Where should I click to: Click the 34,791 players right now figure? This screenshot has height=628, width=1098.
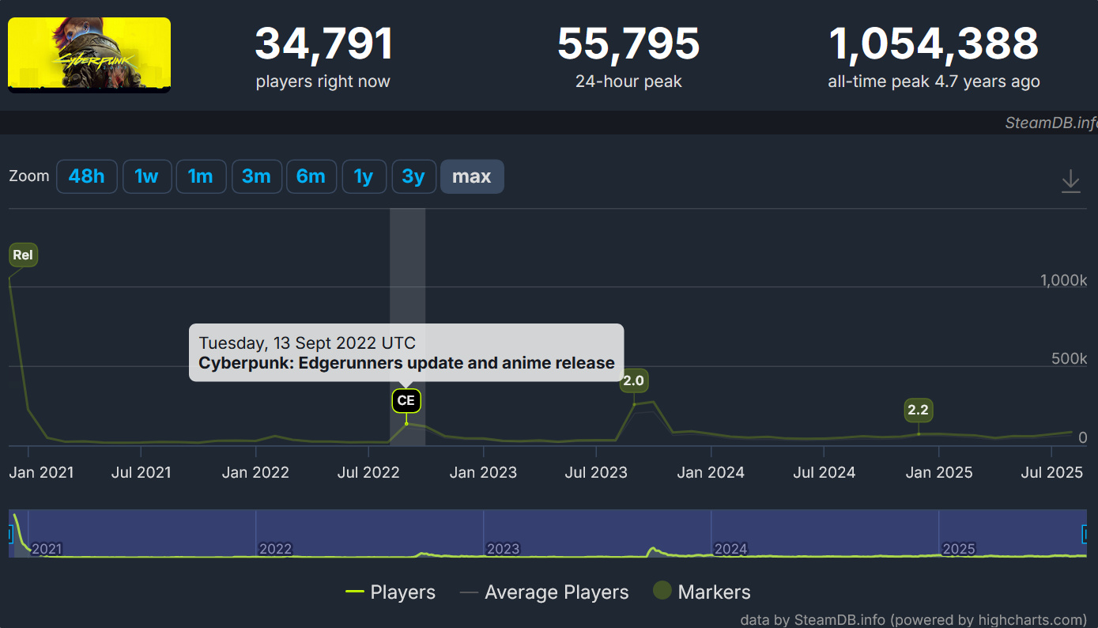point(323,44)
